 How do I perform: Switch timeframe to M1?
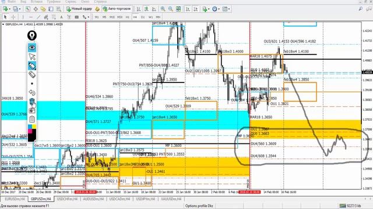(x=97, y=17)
